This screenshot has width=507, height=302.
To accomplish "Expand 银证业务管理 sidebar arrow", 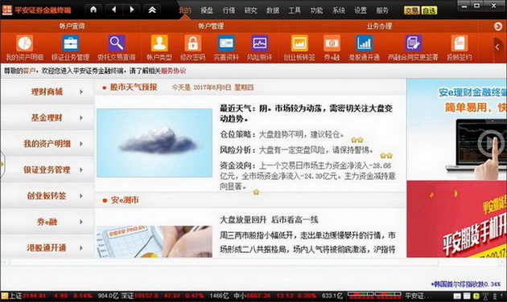I will pos(81,169).
